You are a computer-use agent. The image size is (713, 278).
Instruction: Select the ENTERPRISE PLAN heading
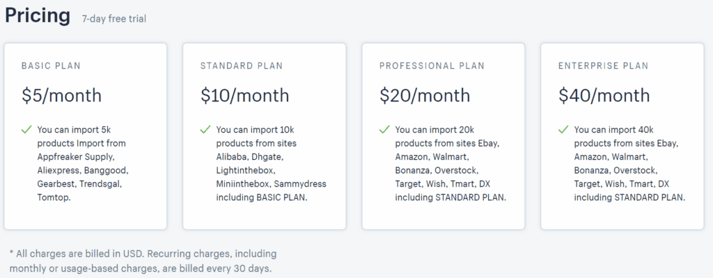click(x=604, y=66)
